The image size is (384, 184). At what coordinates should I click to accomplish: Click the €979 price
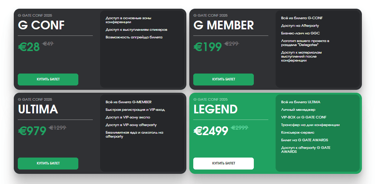point(32,131)
